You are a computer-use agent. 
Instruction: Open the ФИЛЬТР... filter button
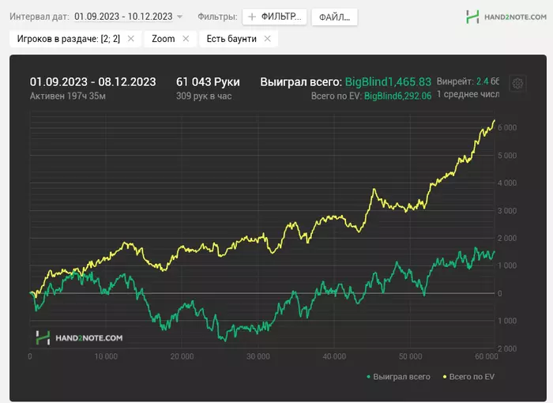coord(274,17)
